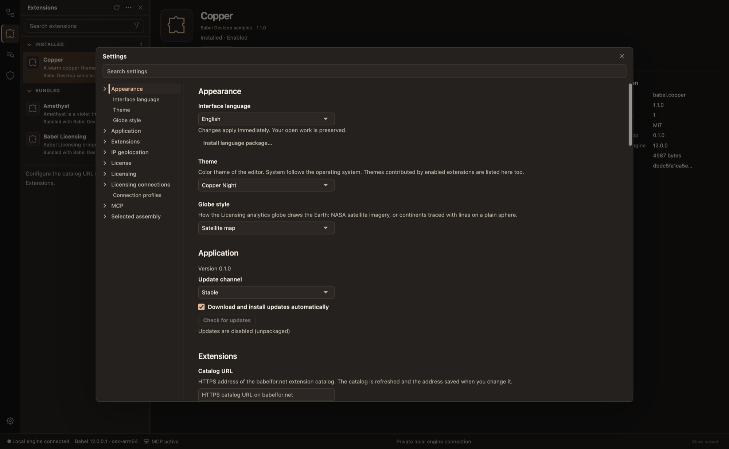The width and height of the screenshot is (729, 449).
Task: Open the shield licensing icon in activity bar
Action: 10,75
